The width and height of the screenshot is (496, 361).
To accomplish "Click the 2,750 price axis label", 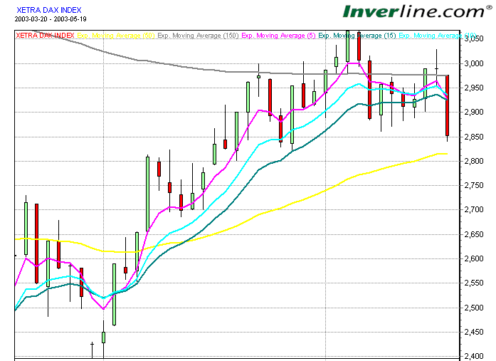I will coord(474,185).
